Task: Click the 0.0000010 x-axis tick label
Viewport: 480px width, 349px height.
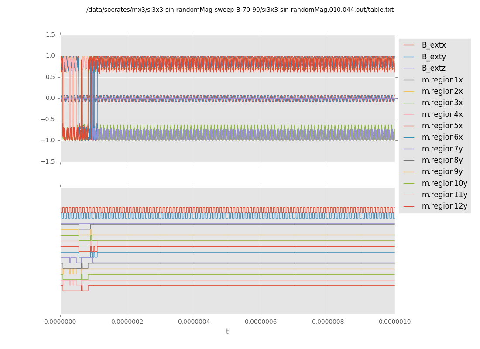Action: (394, 322)
